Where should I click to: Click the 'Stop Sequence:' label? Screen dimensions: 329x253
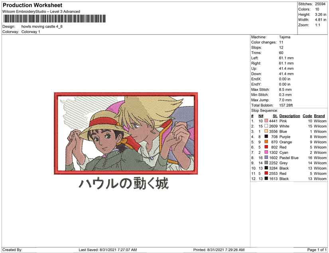point(264,110)
